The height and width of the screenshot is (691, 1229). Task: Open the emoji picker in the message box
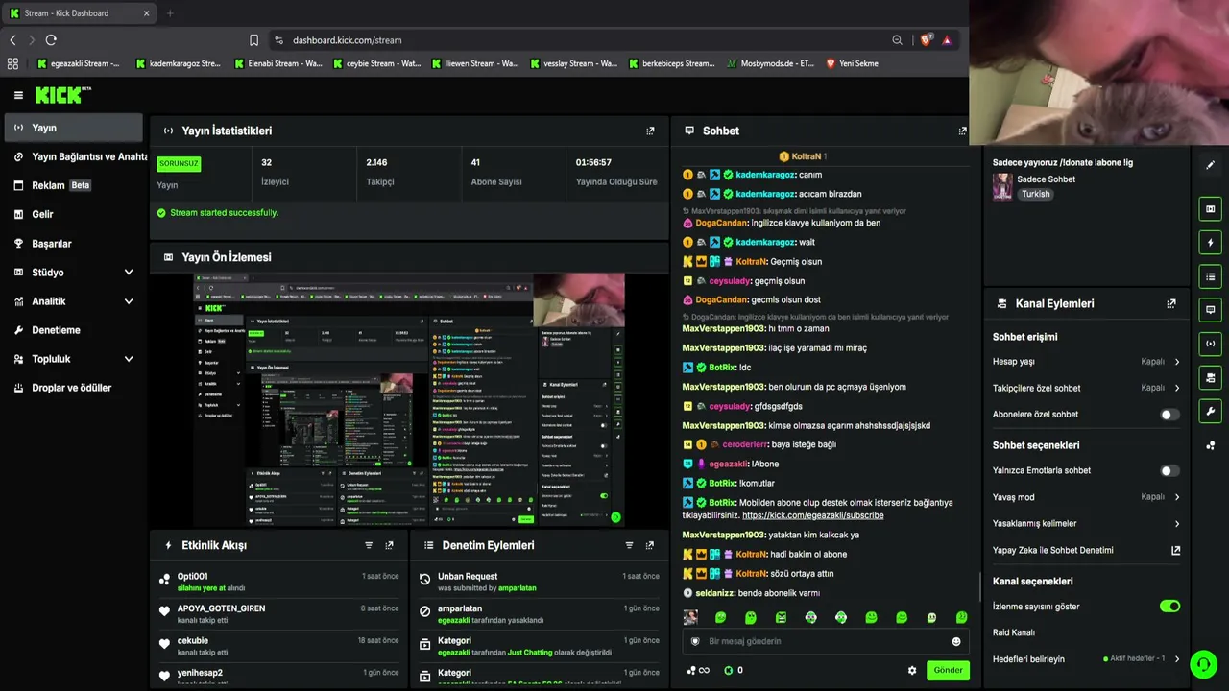pos(955,641)
